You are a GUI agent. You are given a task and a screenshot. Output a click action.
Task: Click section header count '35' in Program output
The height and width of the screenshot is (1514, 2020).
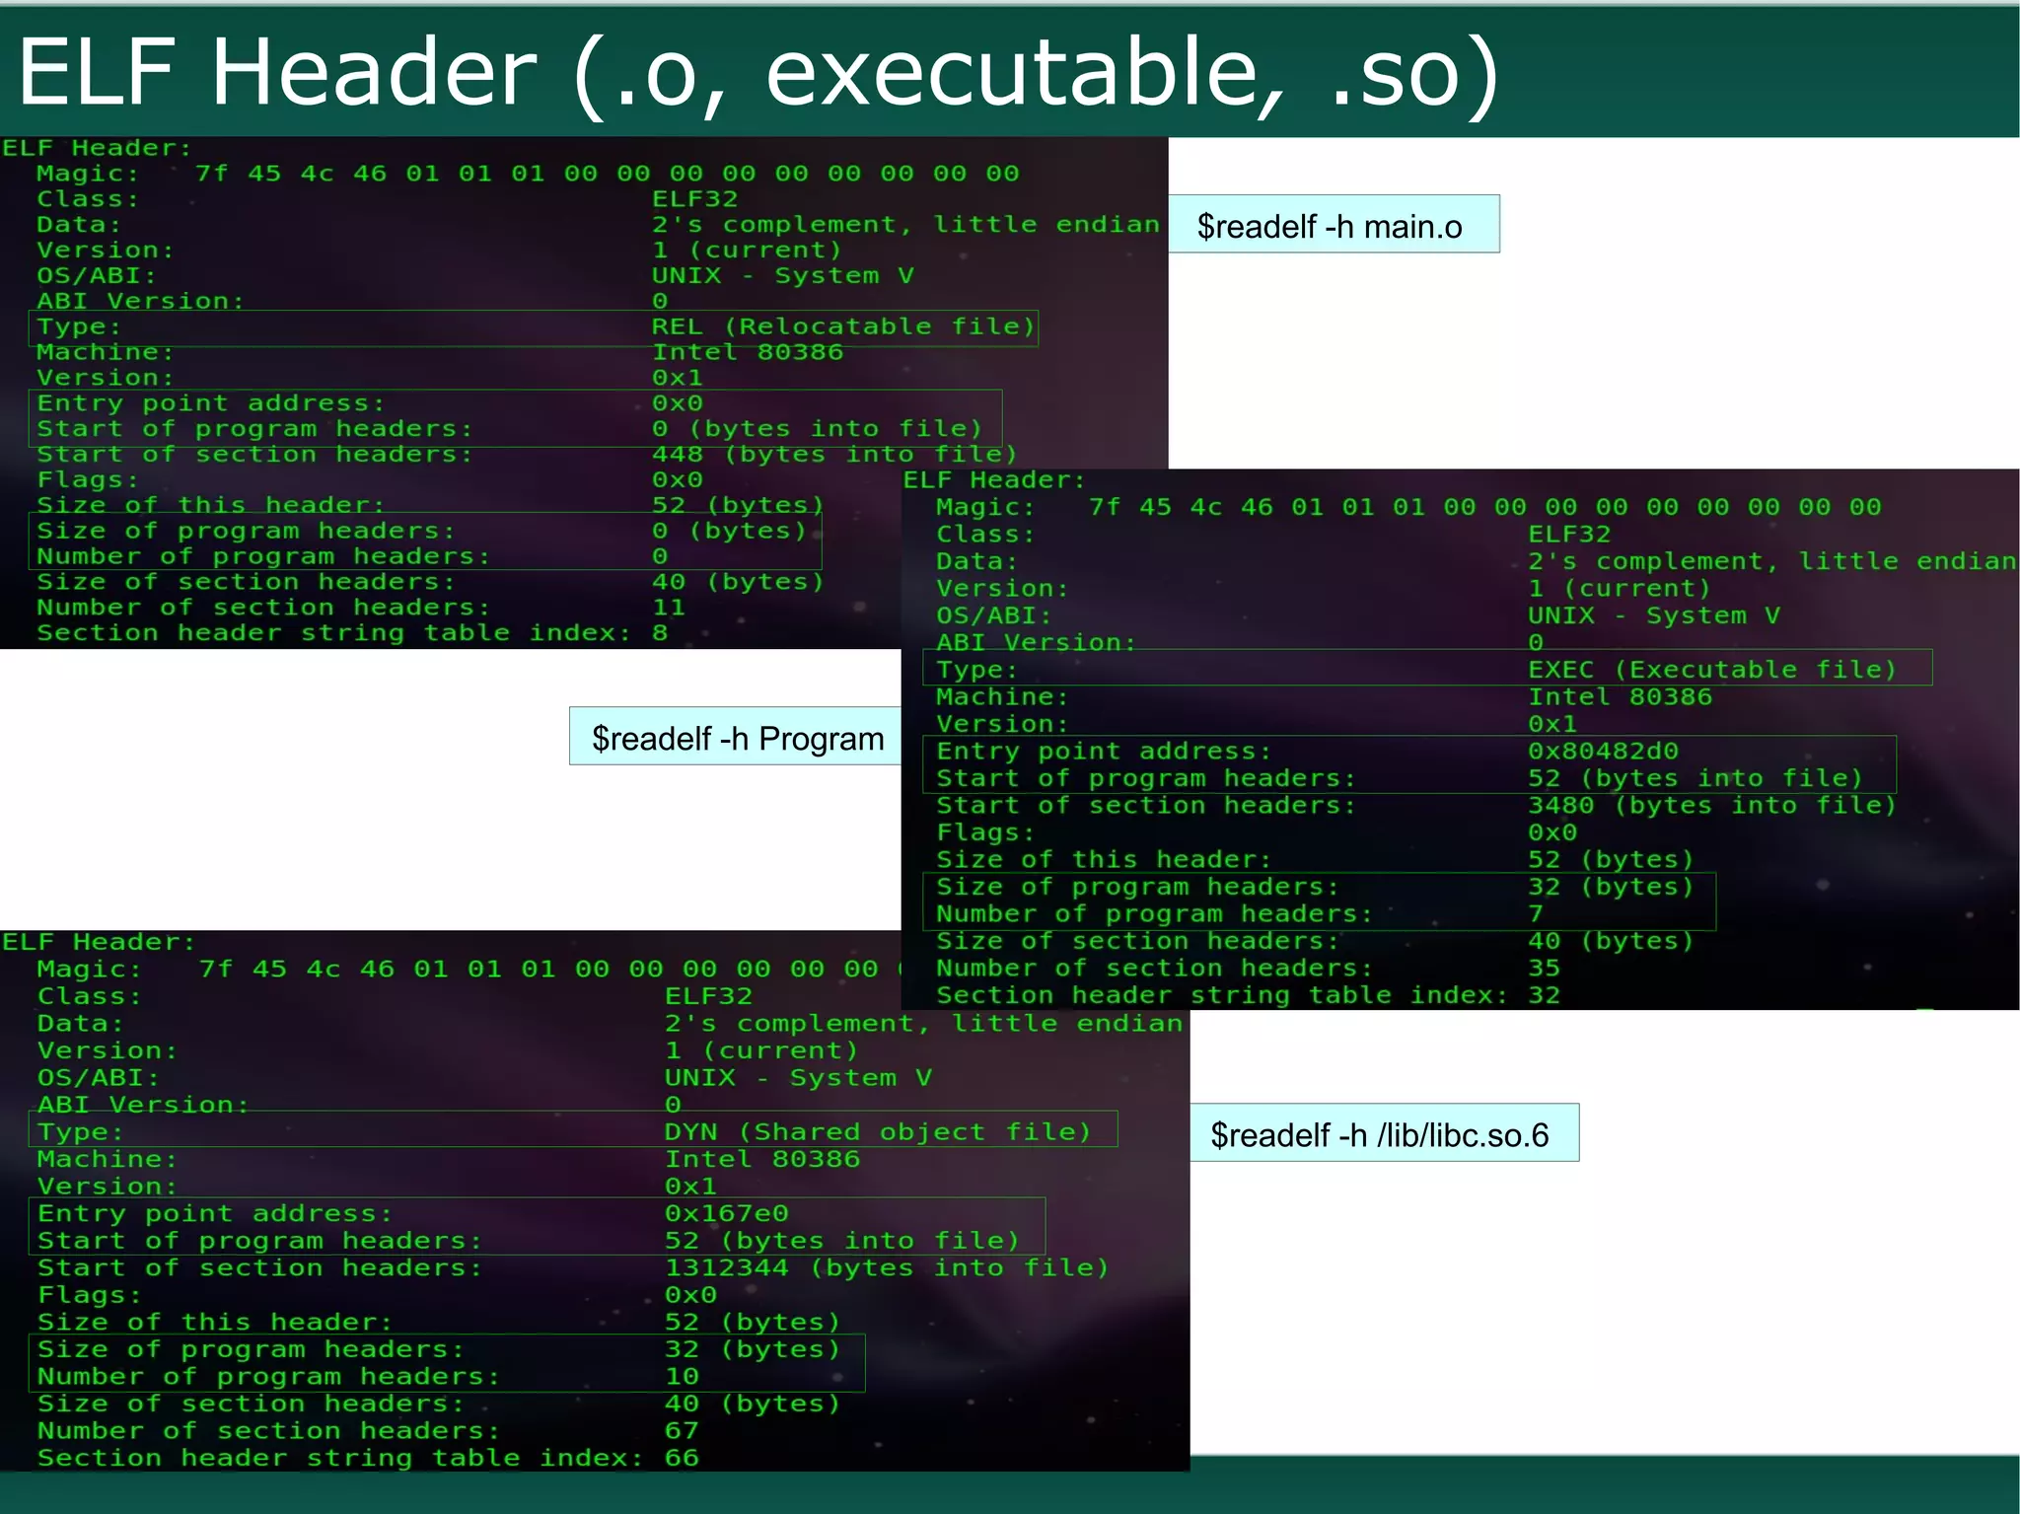pyautogui.click(x=1545, y=968)
